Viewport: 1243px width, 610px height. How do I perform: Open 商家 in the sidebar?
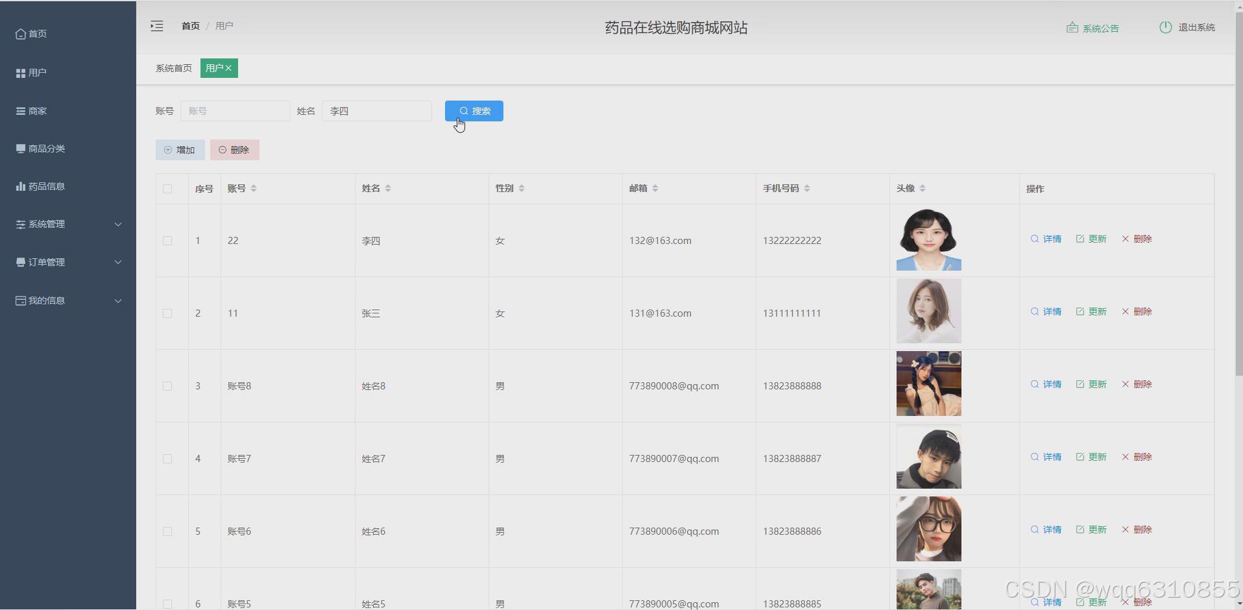(31, 111)
